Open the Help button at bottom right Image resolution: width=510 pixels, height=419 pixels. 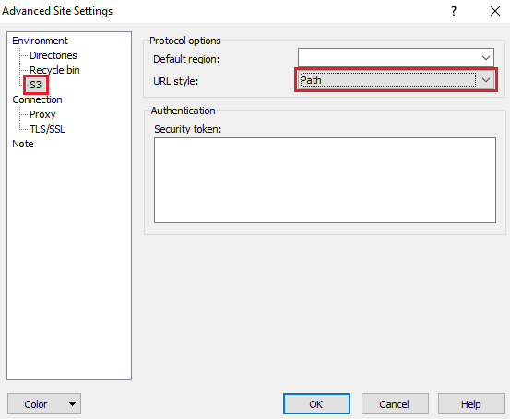pyautogui.click(x=471, y=404)
